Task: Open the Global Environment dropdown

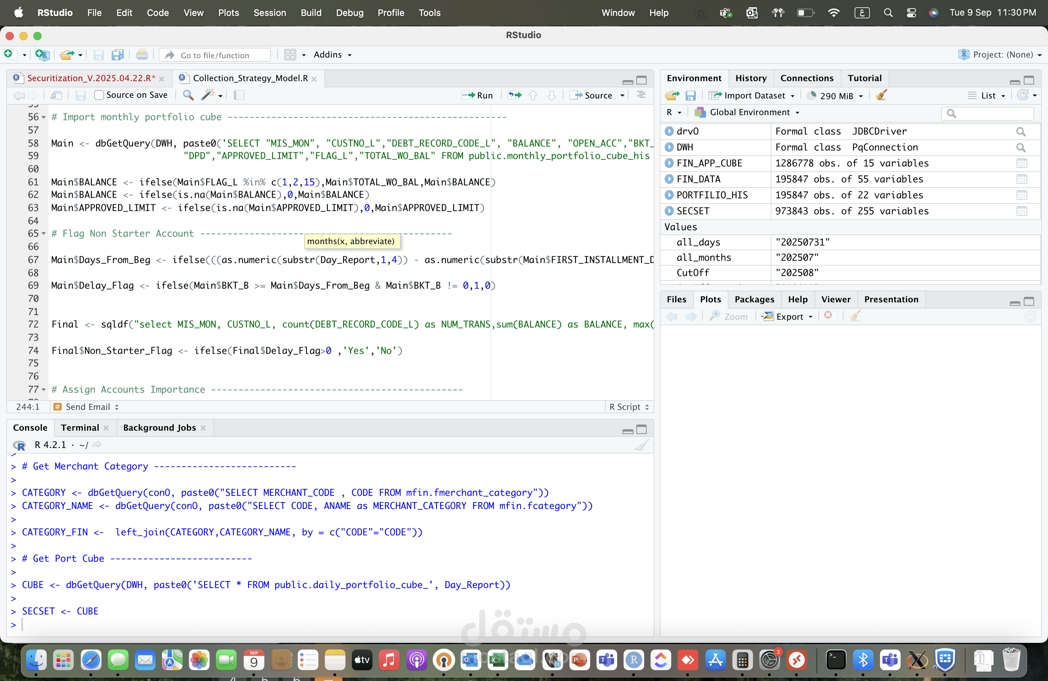Action: pos(747,112)
